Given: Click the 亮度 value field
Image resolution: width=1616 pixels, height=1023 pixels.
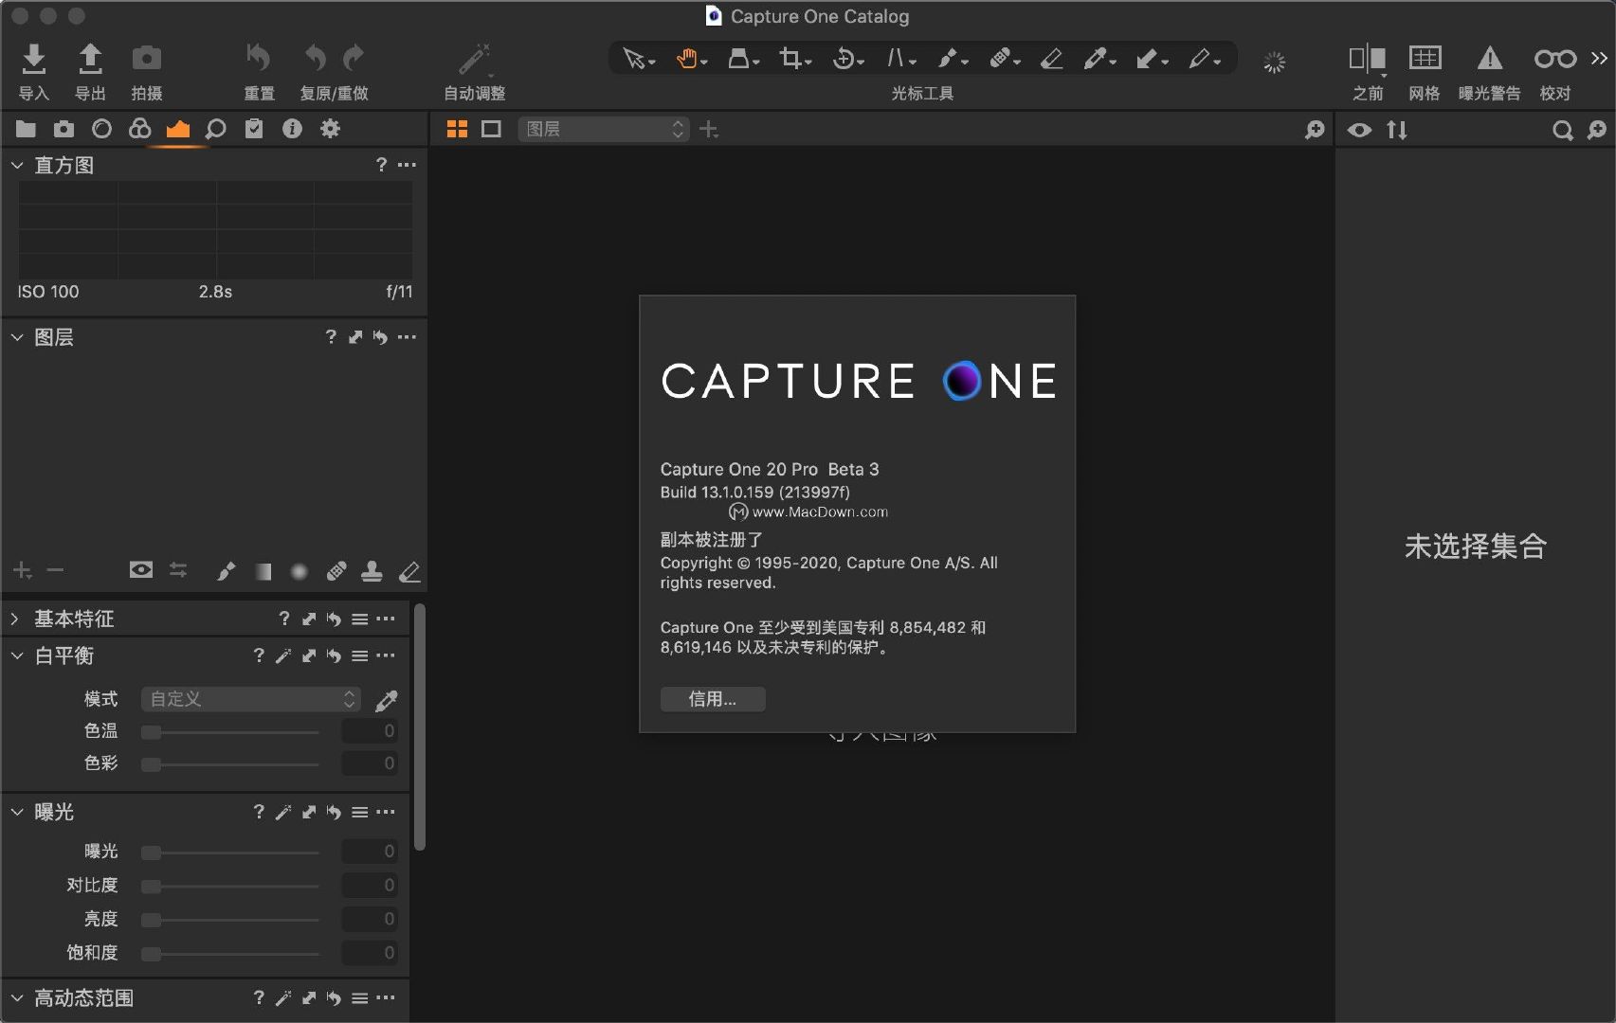Looking at the screenshot, I should coord(370,919).
